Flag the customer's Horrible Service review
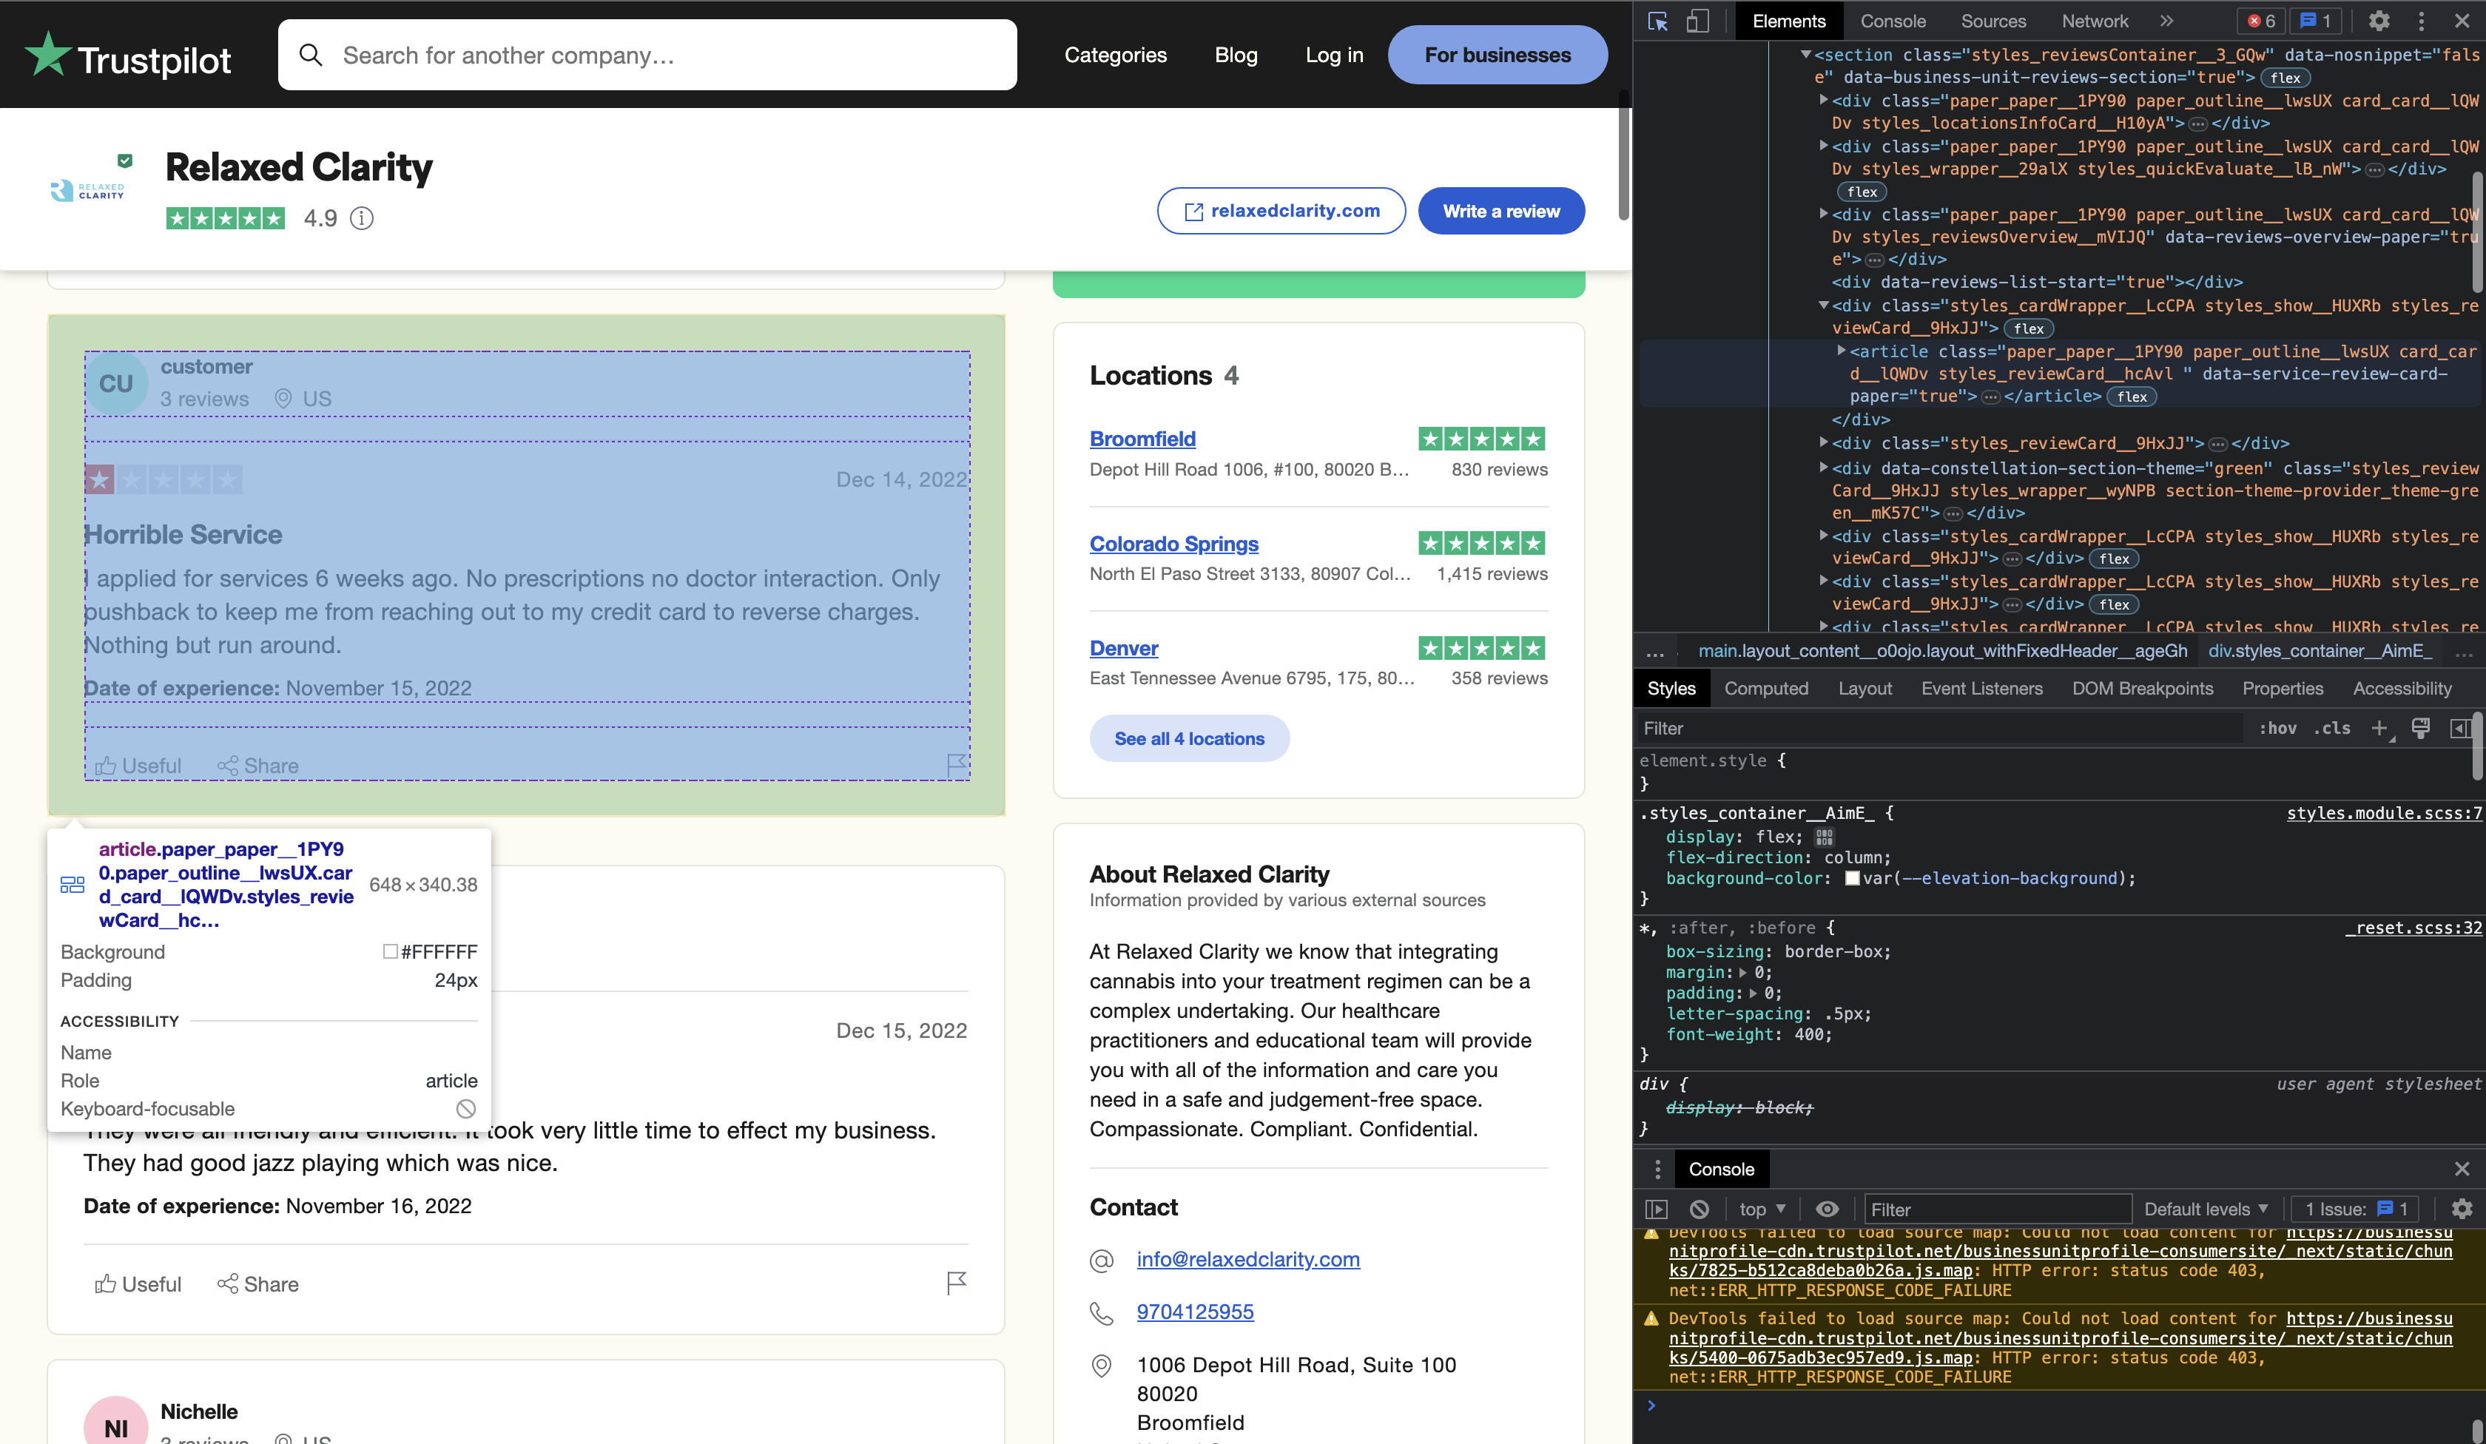 pos(956,764)
